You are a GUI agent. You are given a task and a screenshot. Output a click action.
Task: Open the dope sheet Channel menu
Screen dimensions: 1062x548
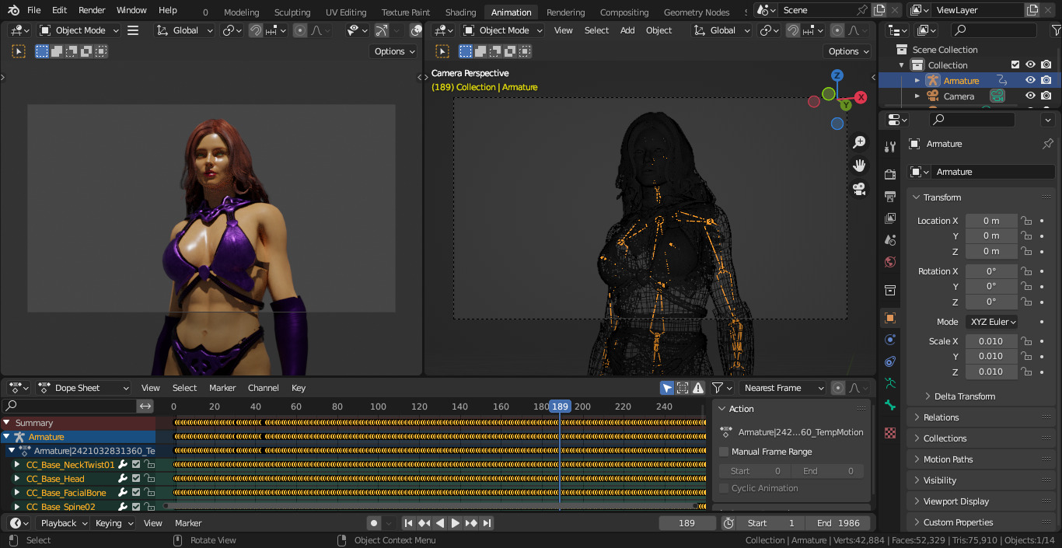[263, 388]
